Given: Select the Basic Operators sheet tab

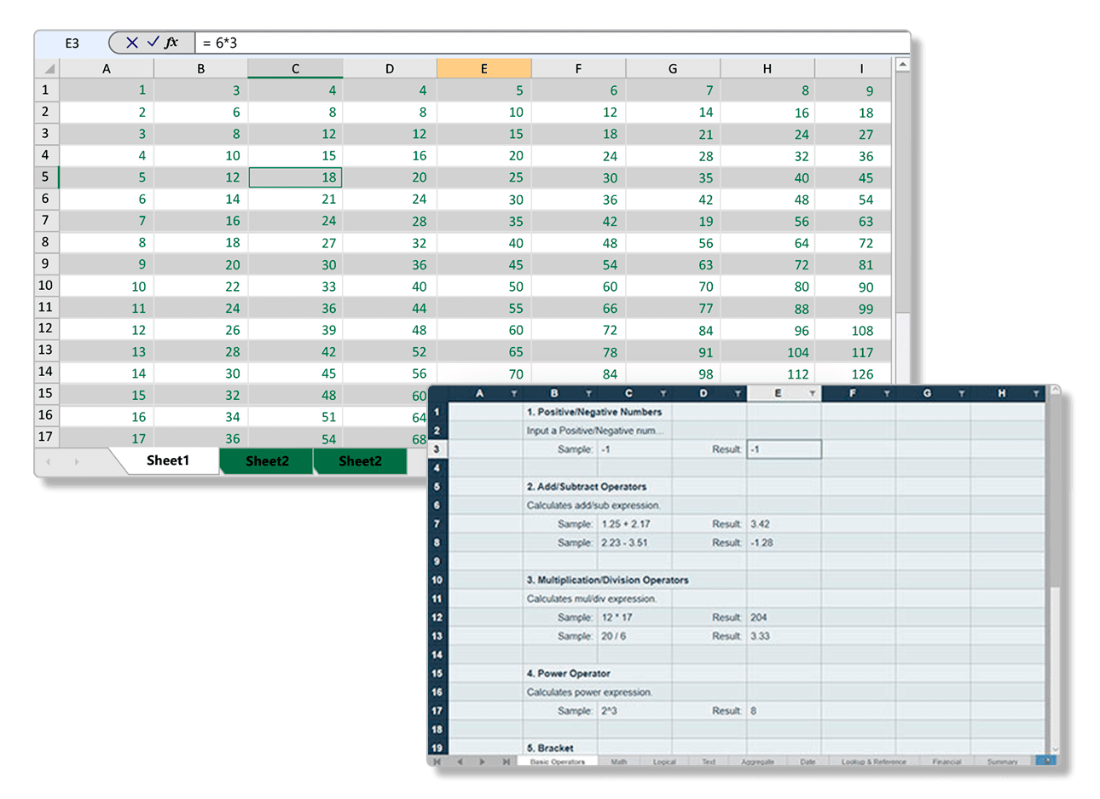Looking at the screenshot, I should (558, 761).
